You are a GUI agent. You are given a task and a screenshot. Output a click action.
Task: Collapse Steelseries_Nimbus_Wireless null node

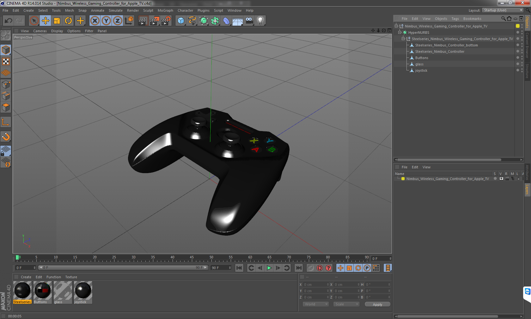(x=403, y=39)
